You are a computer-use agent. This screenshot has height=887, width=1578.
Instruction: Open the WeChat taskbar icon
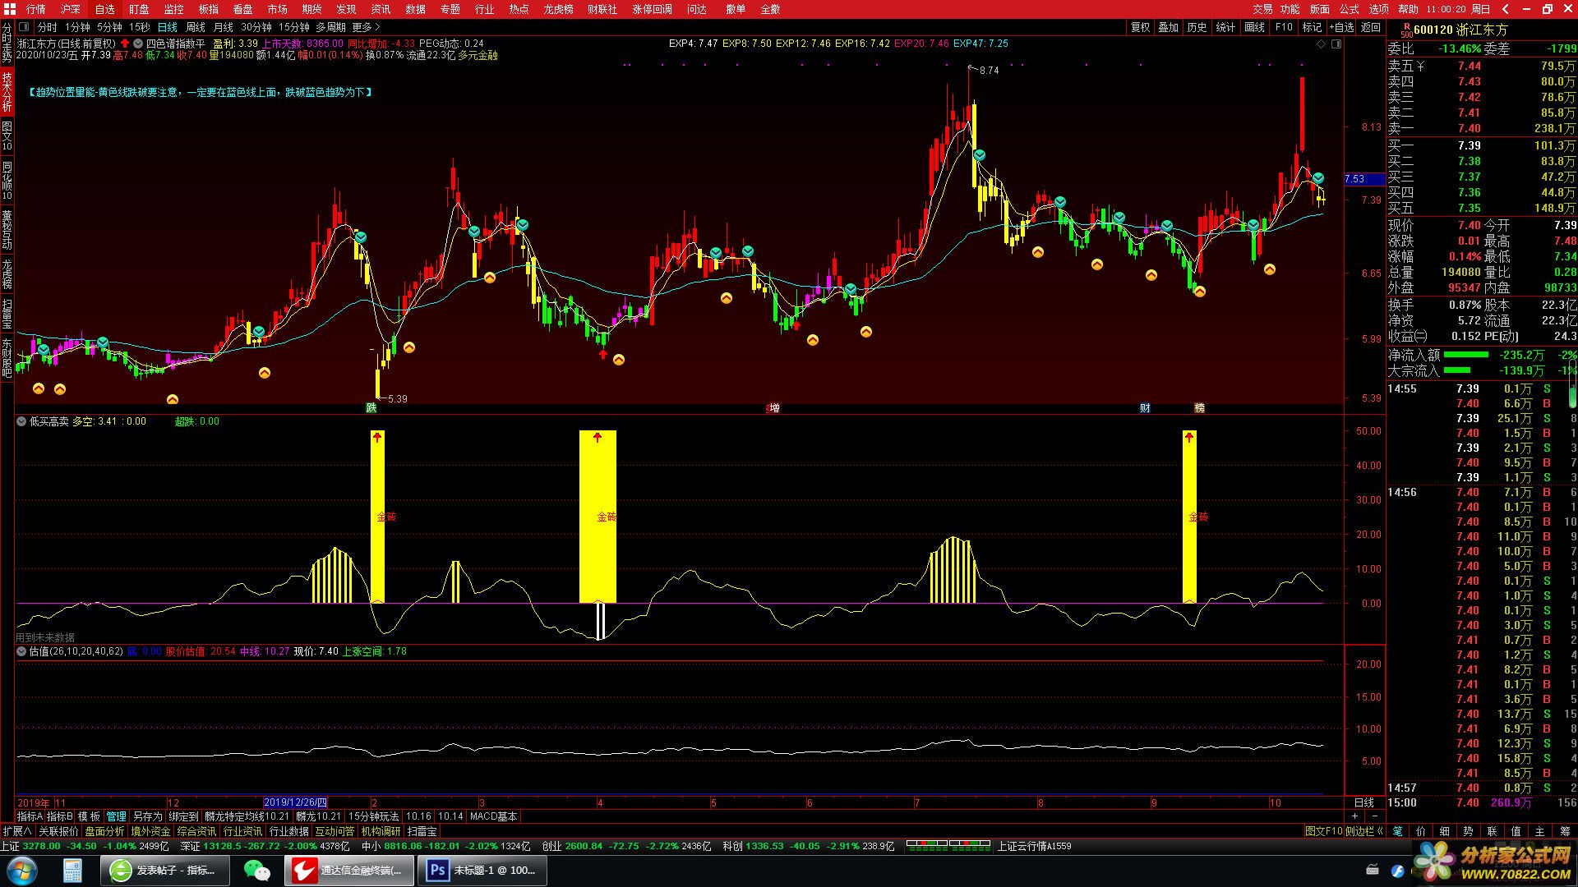pyautogui.click(x=257, y=870)
